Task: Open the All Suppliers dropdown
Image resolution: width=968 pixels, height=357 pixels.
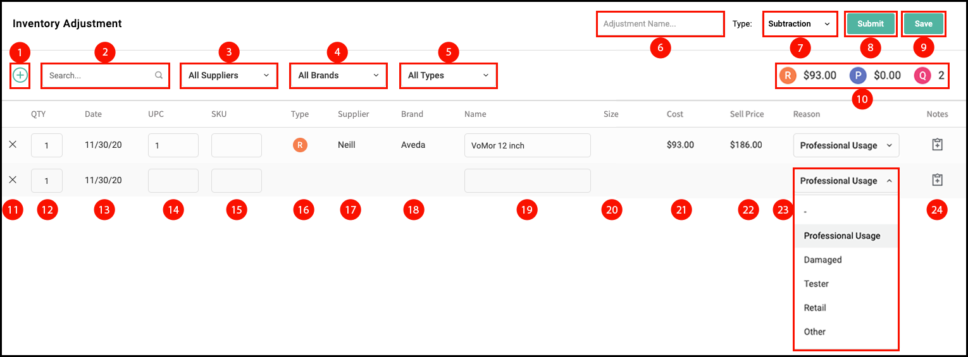Action: pyautogui.click(x=229, y=75)
